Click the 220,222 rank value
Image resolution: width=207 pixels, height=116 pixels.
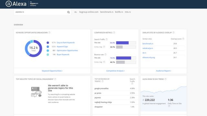pyautogui.click(x=150, y=100)
